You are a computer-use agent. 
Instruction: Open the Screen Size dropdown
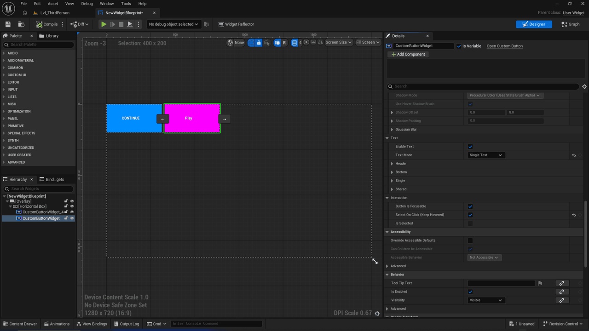338,42
